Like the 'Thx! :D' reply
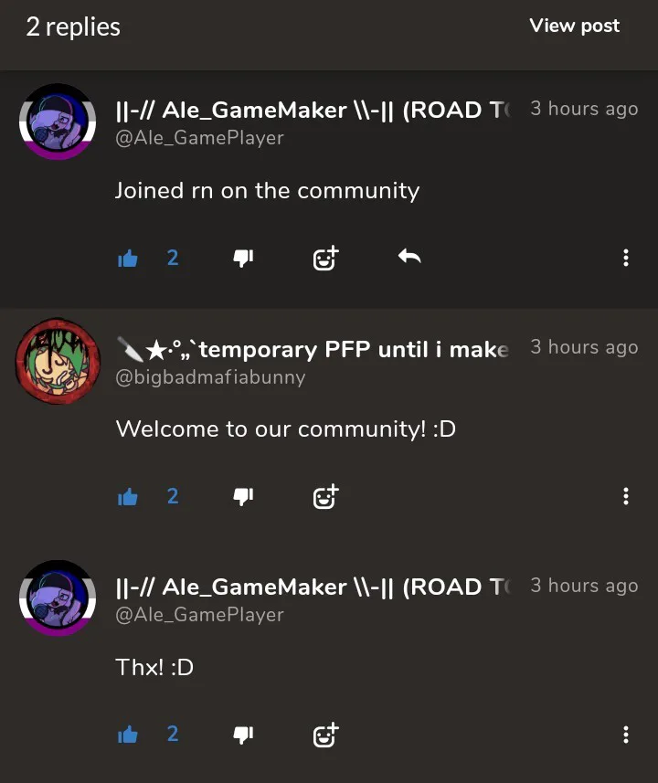The height and width of the screenshot is (783, 658). pos(127,735)
